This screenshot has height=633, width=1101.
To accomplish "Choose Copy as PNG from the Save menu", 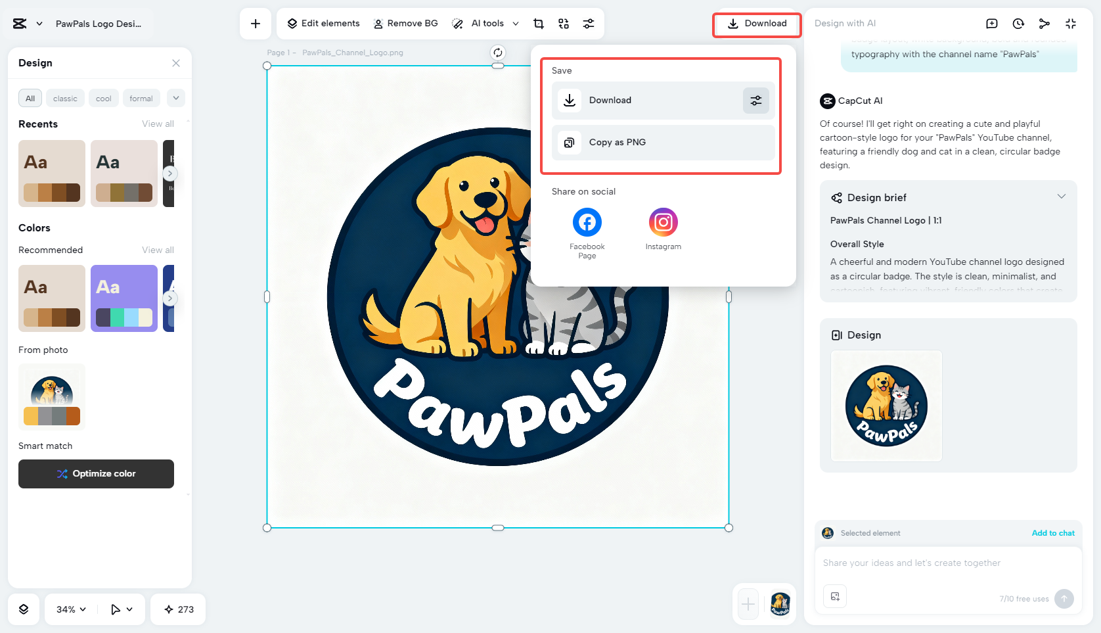I will pos(662,142).
